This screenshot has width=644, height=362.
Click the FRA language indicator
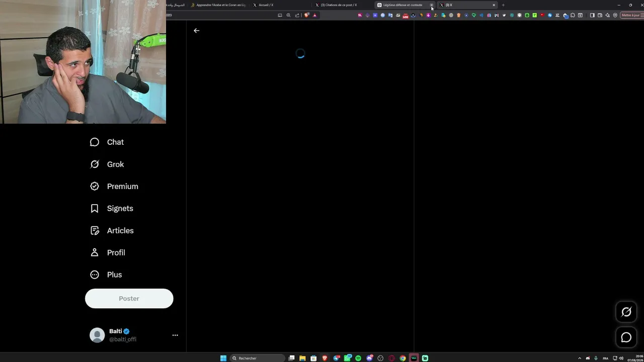pyautogui.click(x=605, y=358)
